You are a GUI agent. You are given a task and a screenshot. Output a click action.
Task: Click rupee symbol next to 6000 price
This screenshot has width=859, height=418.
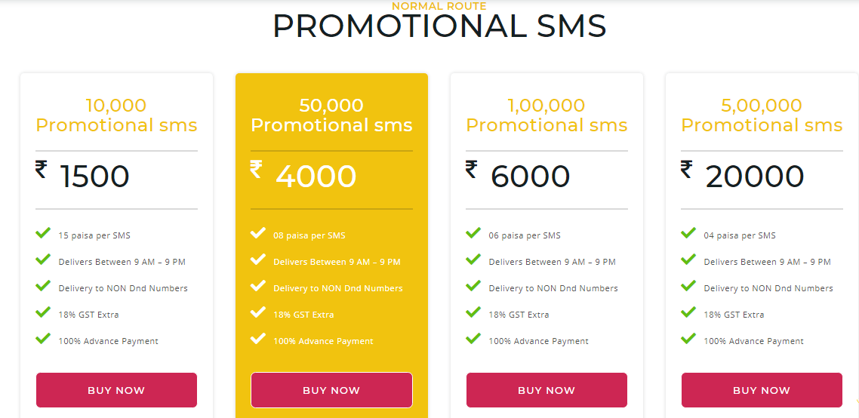pyautogui.click(x=471, y=169)
